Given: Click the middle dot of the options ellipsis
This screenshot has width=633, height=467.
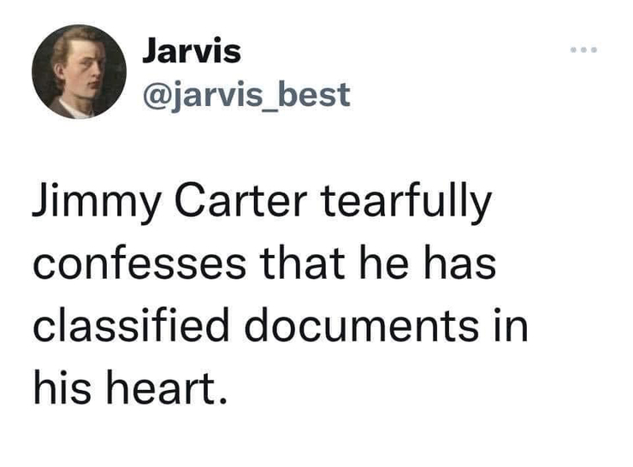Looking at the screenshot, I should (x=583, y=50).
